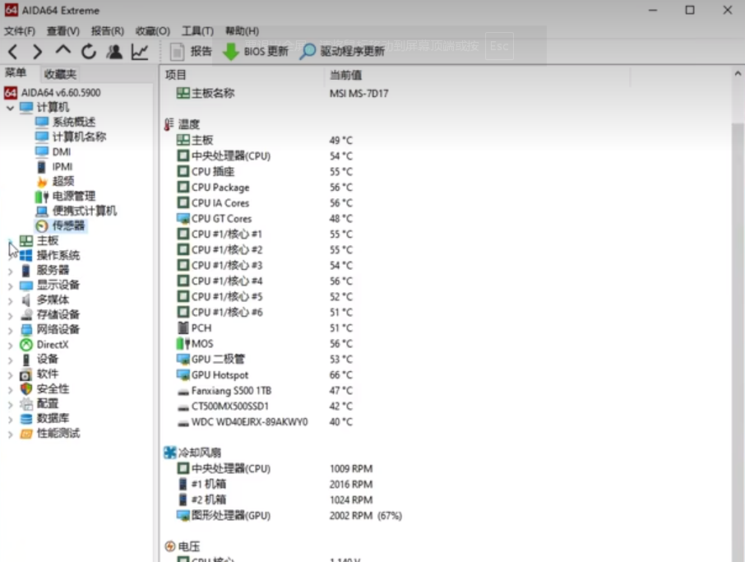
Task: Select AIDA64 v6.60.5900 root node
Action: (x=53, y=93)
